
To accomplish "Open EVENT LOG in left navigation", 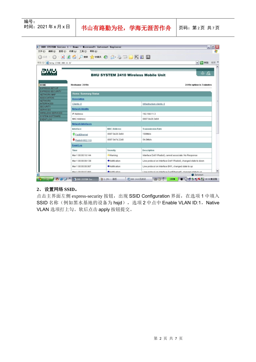I will 53,120.
